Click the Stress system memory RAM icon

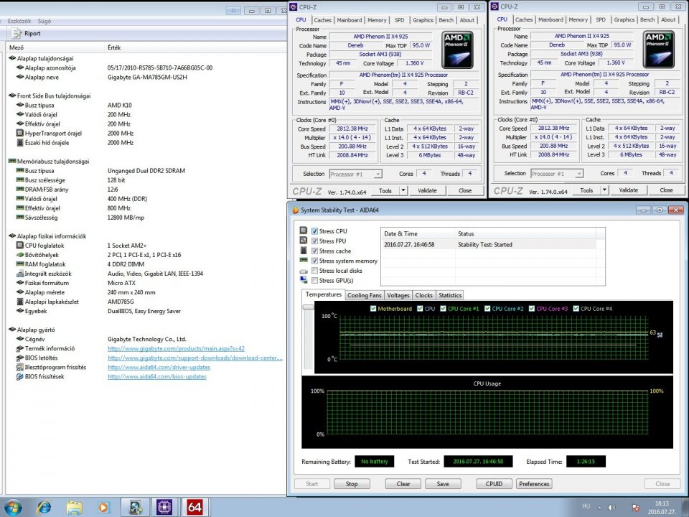point(303,260)
